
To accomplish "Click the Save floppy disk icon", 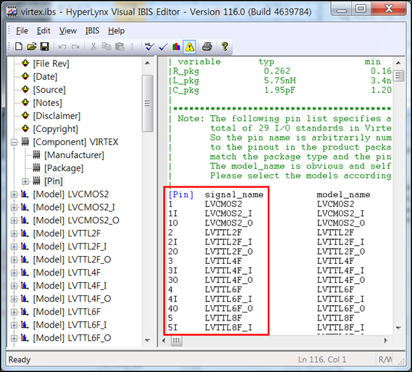I will click(x=44, y=46).
